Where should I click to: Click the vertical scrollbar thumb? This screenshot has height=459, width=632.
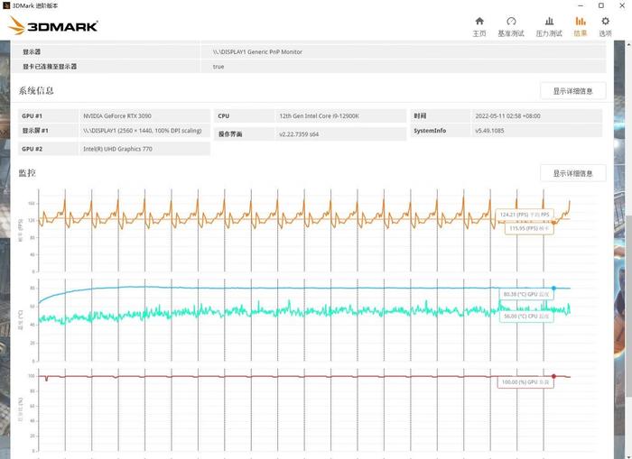628,307
